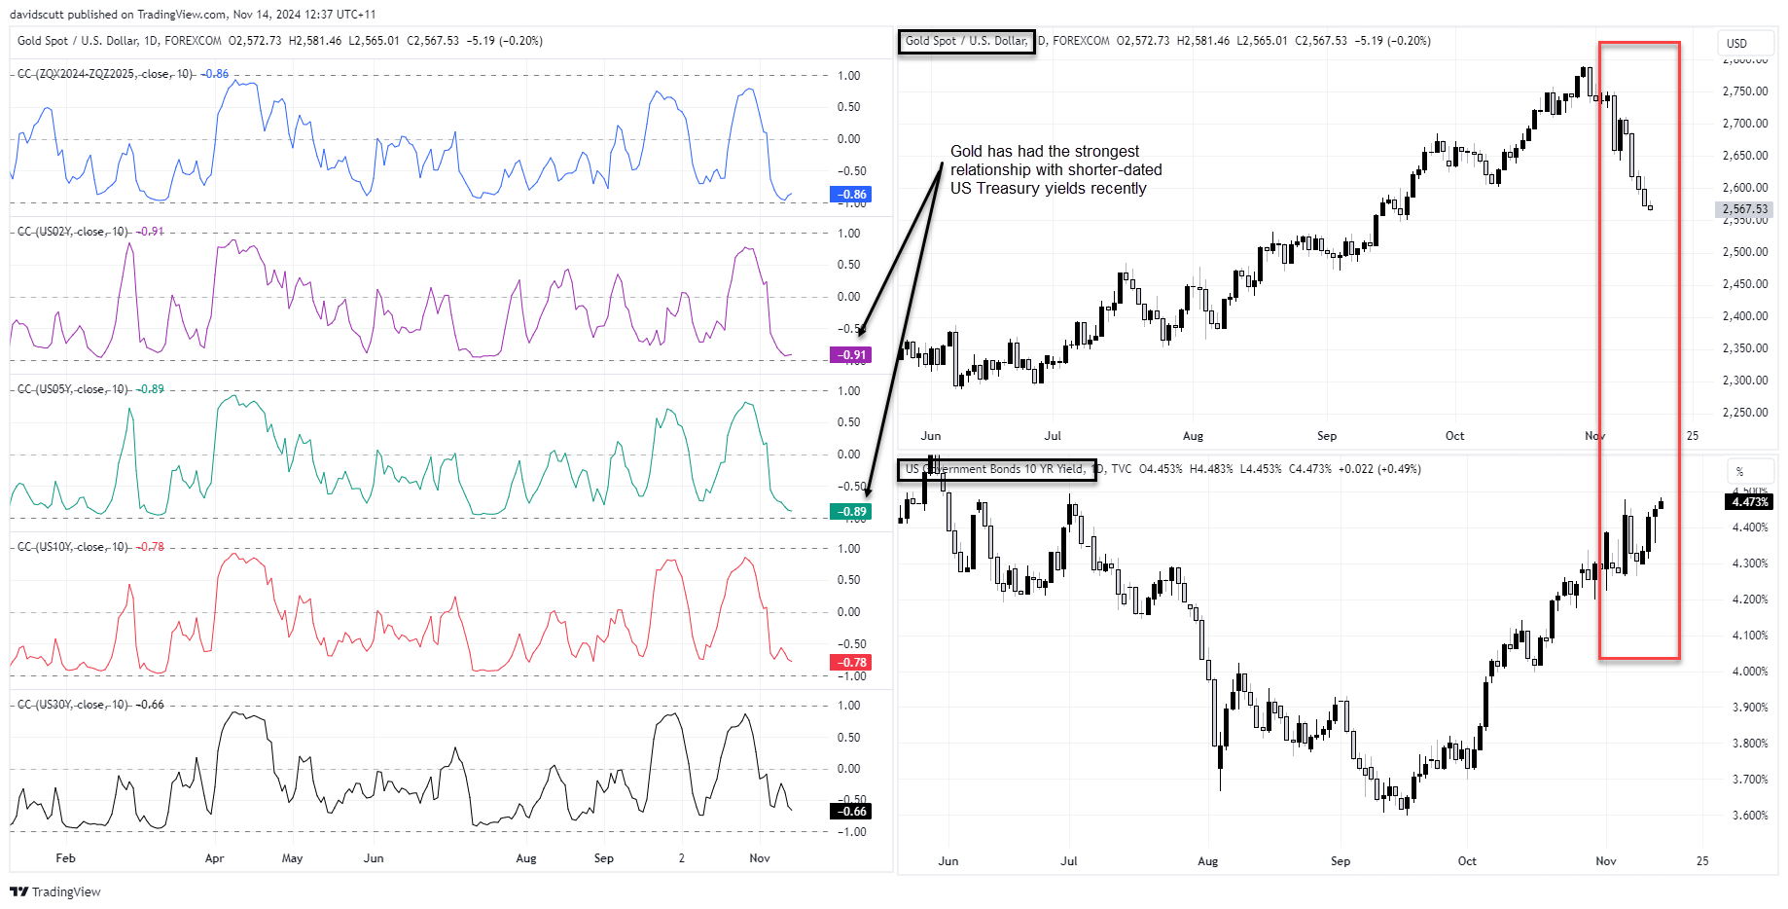Click the 4.473% last yield label
Viewport: 1788px width, 909px height.
1749,502
